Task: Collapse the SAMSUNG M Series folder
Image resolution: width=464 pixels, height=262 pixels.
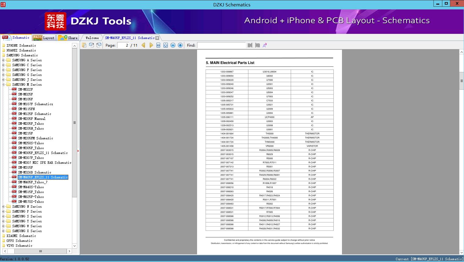Action: point(3,84)
